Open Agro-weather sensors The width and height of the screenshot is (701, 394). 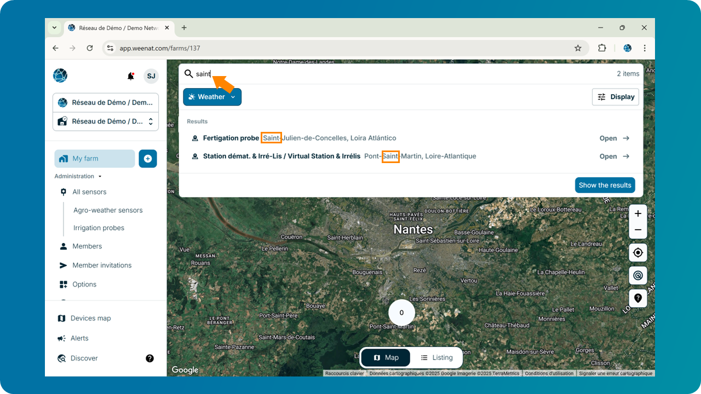108,210
